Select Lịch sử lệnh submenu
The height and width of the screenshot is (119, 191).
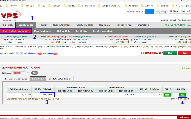coord(63,31)
